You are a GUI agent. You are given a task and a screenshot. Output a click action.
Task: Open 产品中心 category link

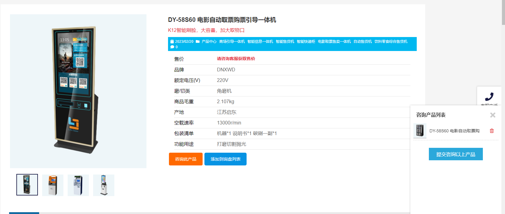pos(209,42)
